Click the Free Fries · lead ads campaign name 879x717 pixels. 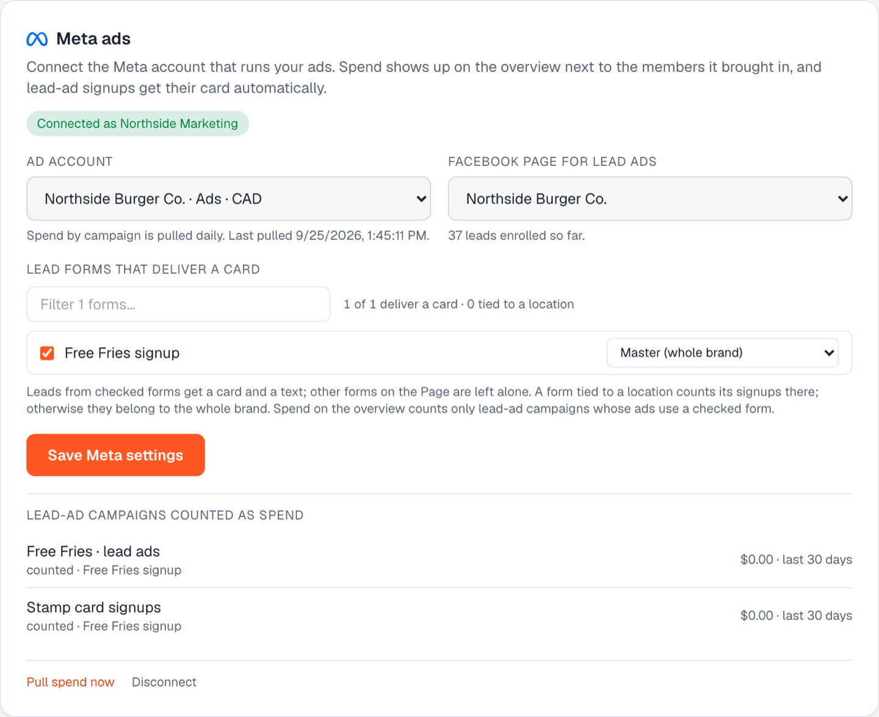pyautogui.click(x=93, y=552)
